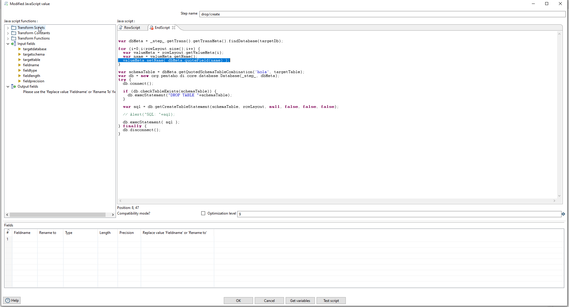Click the Transform Constants folder icon
The width and height of the screenshot is (569, 307).
[14, 33]
